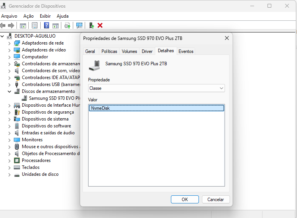Viewport: 297px width, 218px height.
Task: Click Scan for hardware changes icon
Action: click(79, 25)
